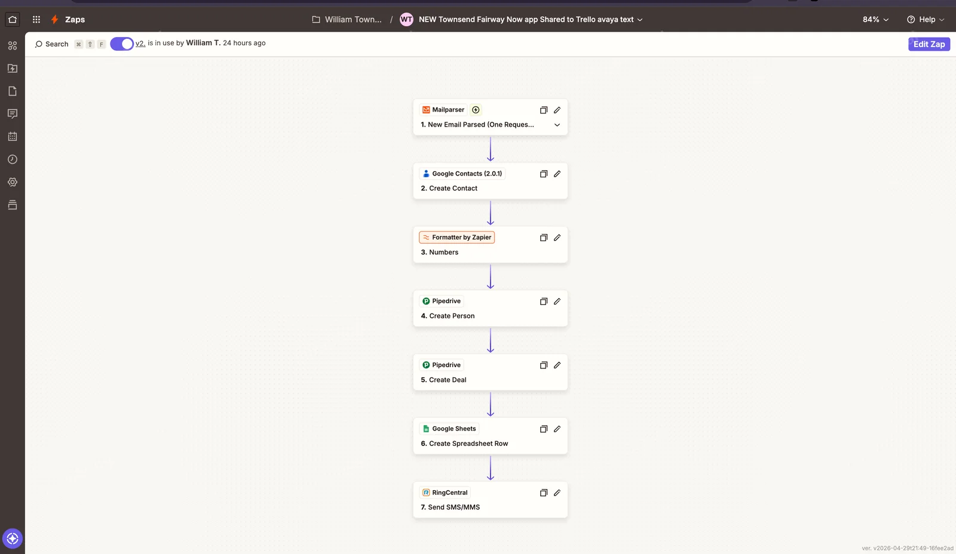The width and height of the screenshot is (956, 554).
Task: Select the Pipedrive label on Create Deal
Action: pos(442,365)
